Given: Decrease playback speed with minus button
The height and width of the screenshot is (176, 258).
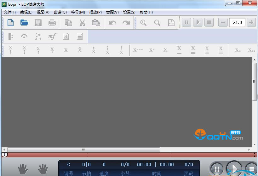Looking at the screenshot, I should (x=223, y=22).
